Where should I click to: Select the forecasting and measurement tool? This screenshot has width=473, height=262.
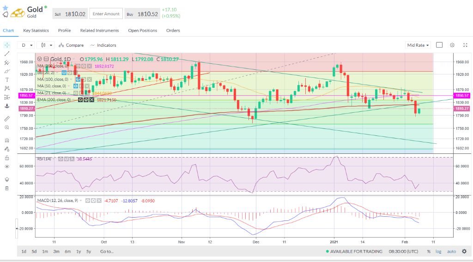tap(7, 97)
